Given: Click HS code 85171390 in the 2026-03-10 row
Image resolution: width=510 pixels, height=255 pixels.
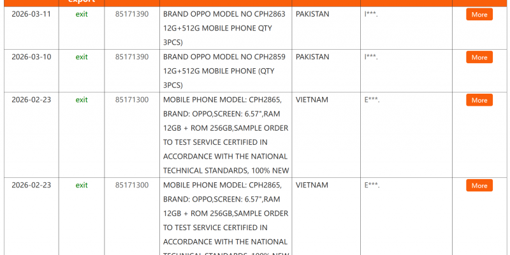Looking at the screenshot, I should coord(132,57).
